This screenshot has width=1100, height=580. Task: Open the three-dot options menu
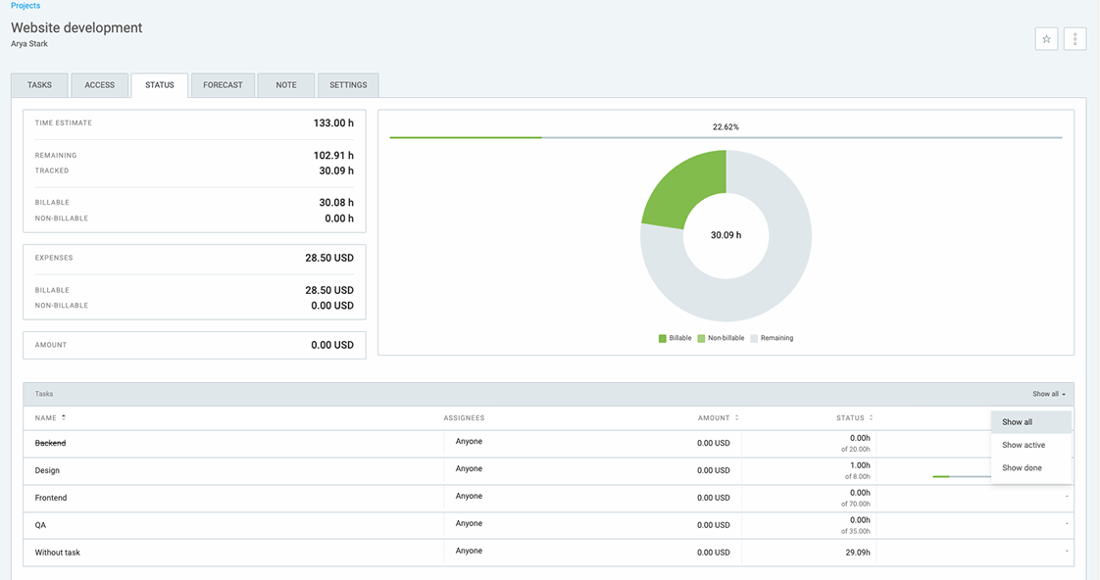1075,38
